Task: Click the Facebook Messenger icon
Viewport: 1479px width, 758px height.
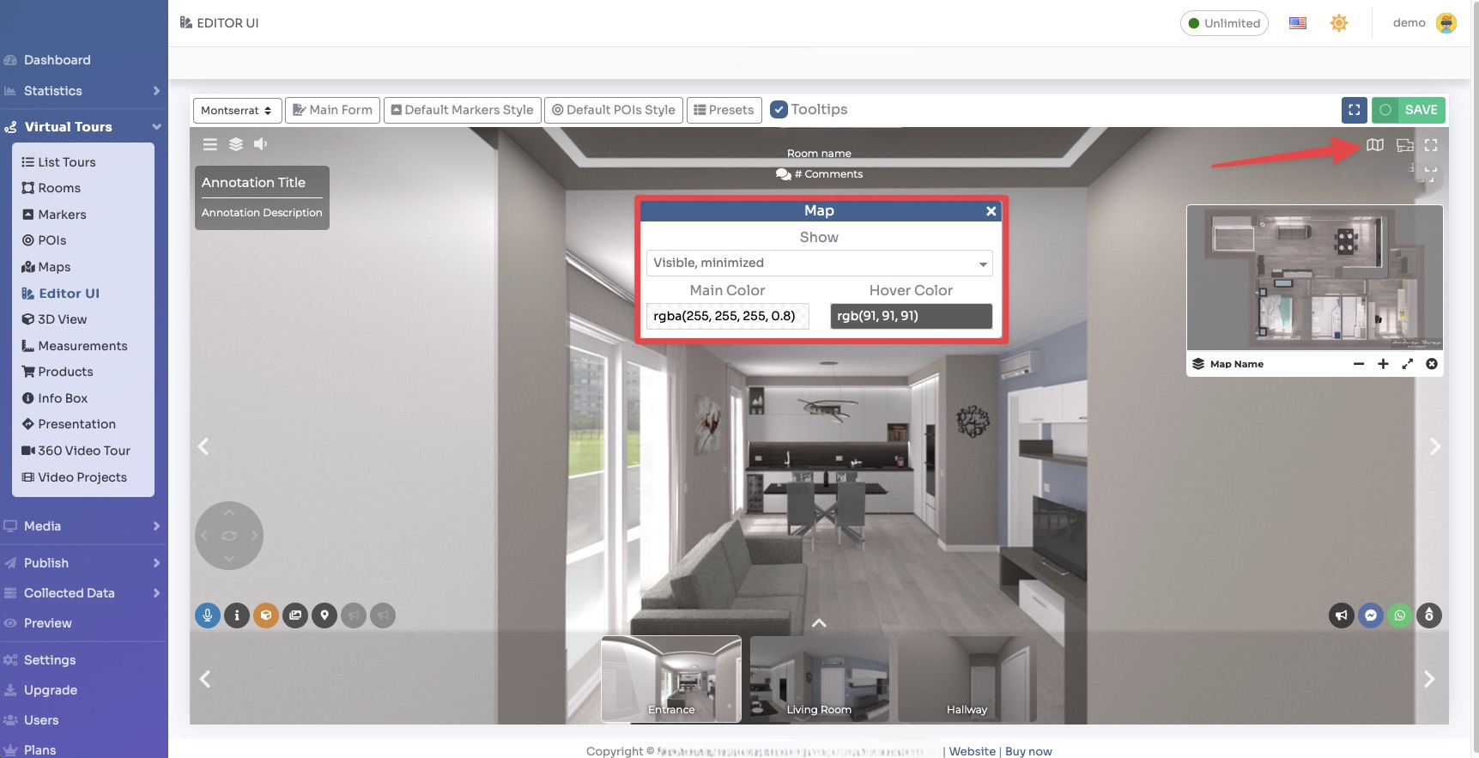Action: click(1371, 615)
